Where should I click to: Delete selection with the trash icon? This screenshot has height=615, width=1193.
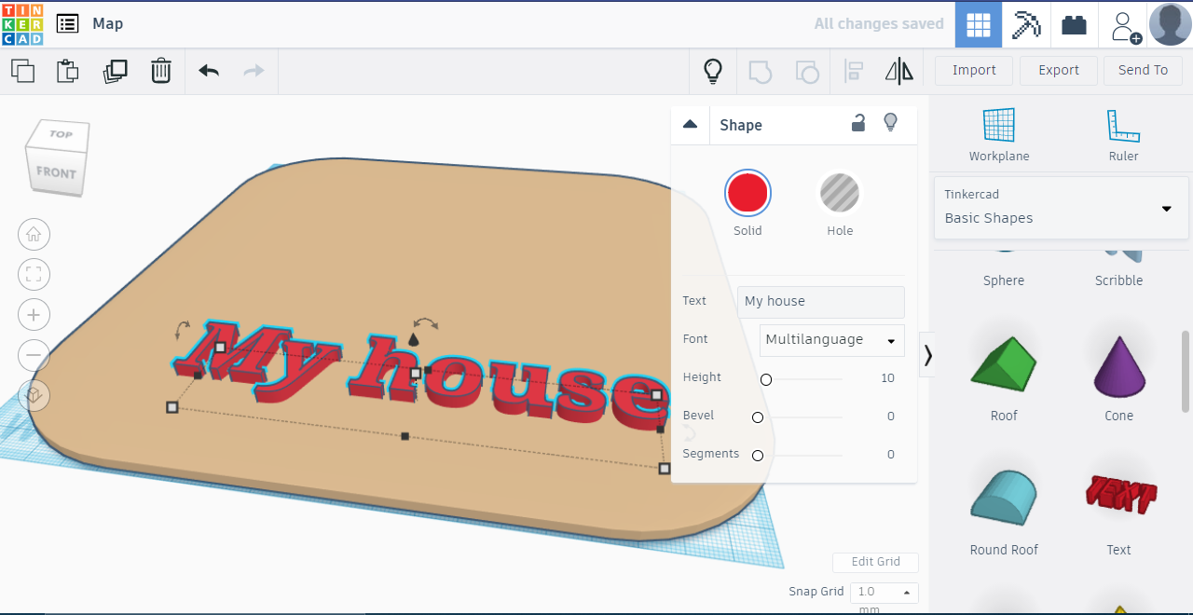161,71
